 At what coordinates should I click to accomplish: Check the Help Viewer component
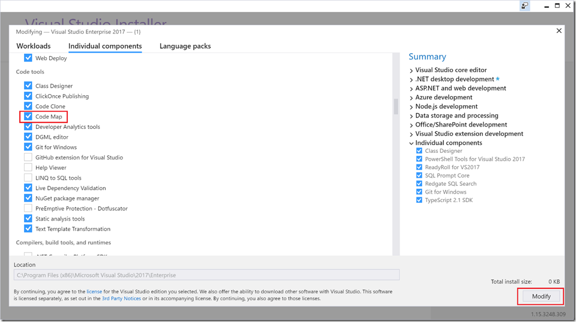pyautogui.click(x=28, y=167)
